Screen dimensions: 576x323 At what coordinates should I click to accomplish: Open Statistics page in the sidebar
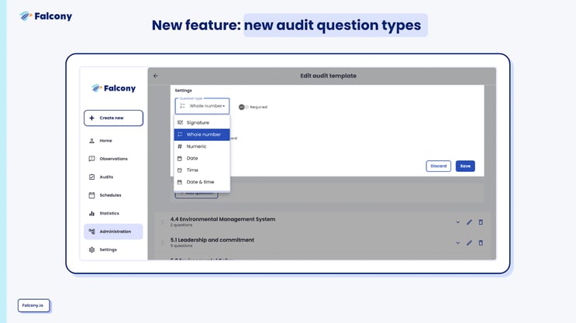click(109, 214)
